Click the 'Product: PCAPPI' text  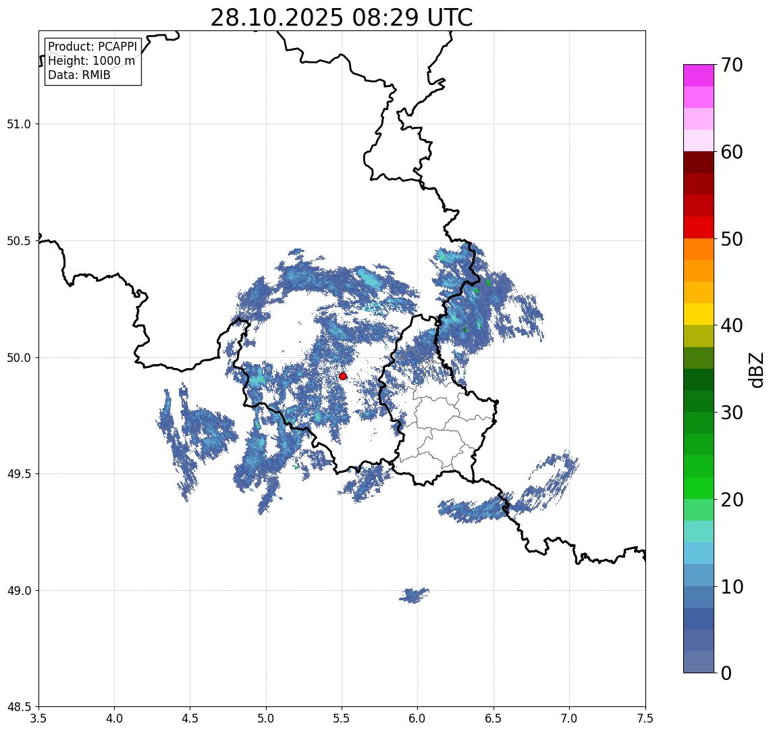(92, 47)
